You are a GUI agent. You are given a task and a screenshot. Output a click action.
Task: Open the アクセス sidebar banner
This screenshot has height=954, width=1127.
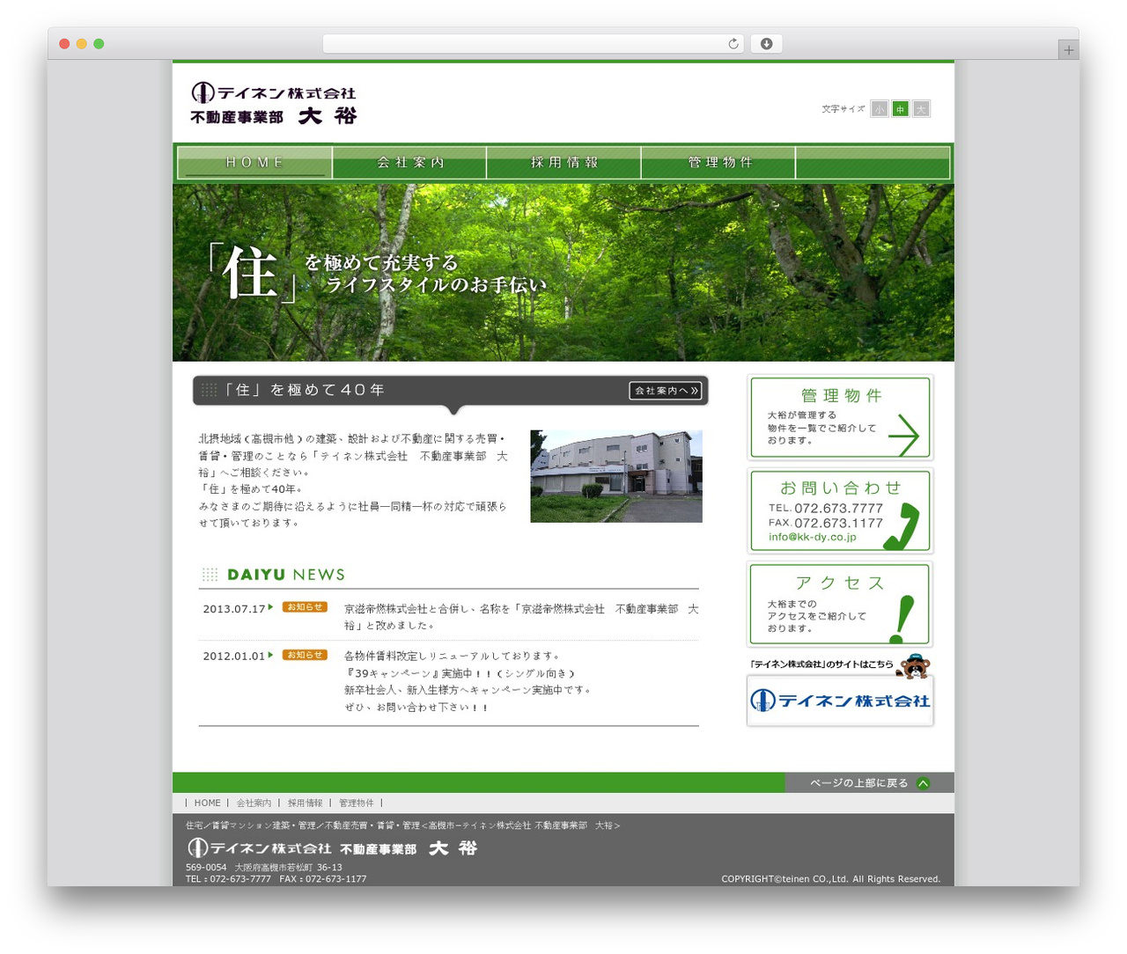pos(840,605)
